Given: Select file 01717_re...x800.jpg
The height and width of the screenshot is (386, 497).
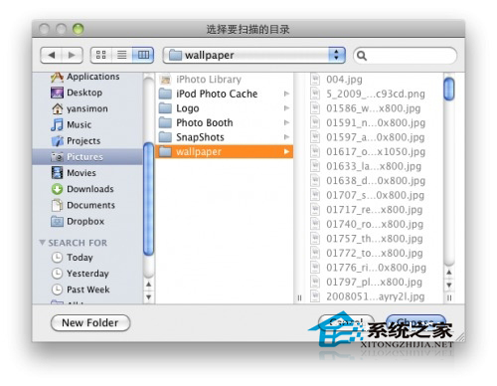Looking at the screenshot, I should (374, 210).
